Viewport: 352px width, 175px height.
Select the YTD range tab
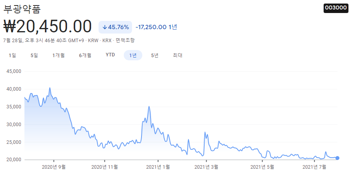[x=110, y=55]
